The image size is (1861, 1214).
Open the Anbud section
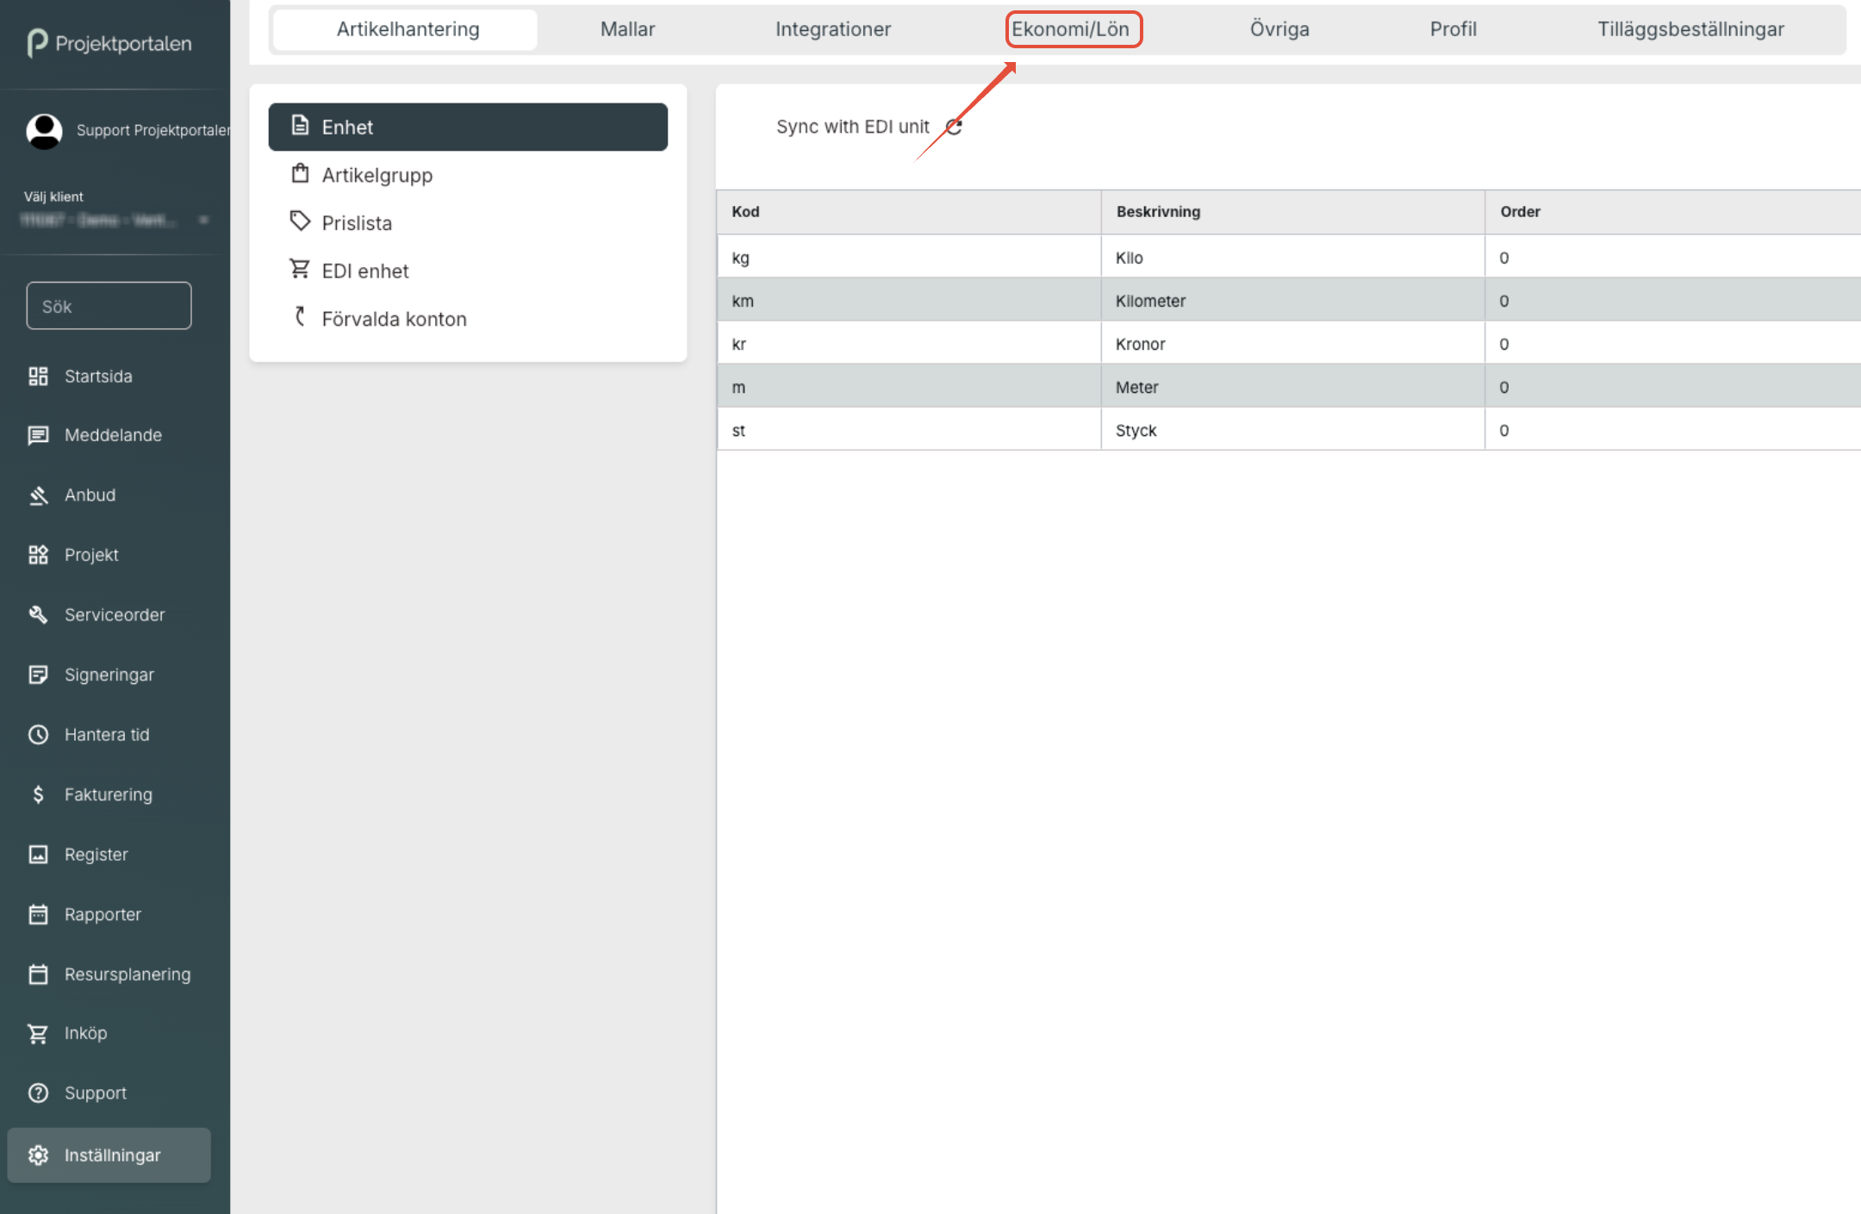pyautogui.click(x=90, y=495)
